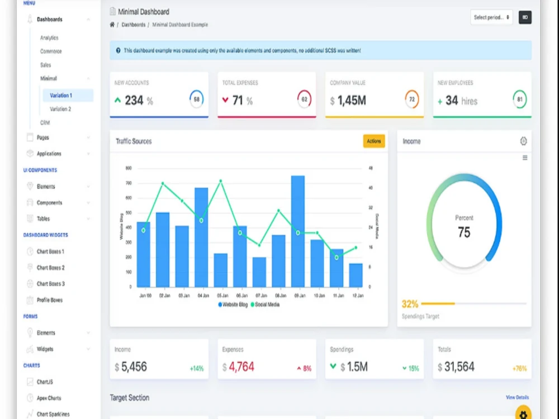Click the orange Actions button

pyautogui.click(x=374, y=141)
